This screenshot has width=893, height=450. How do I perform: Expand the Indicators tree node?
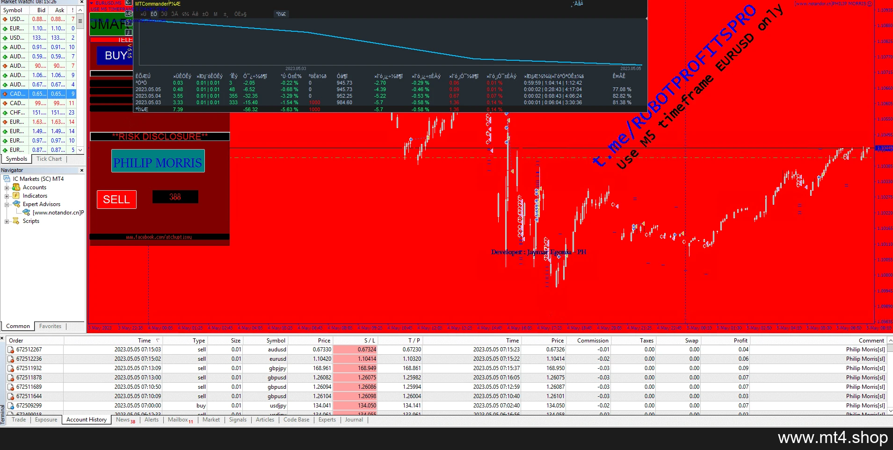(7, 196)
